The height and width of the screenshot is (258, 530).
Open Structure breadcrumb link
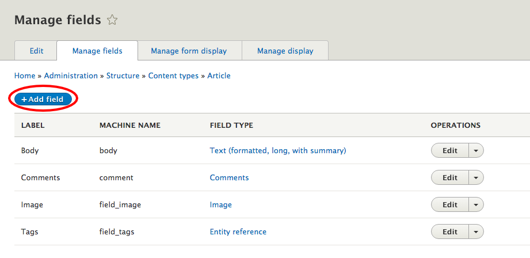(123, 76)
